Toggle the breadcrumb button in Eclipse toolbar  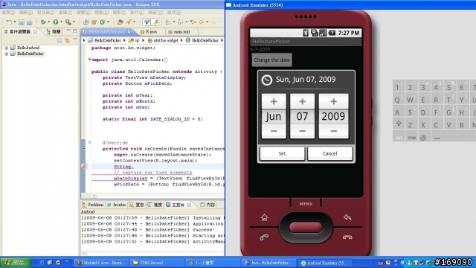pyautogui.click(x=147, y=22)
